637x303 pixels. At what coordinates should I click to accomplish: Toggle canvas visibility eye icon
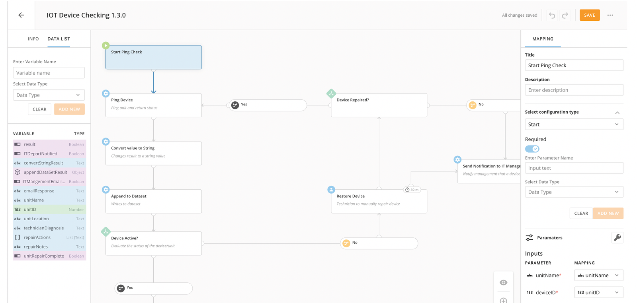[504, 282]
